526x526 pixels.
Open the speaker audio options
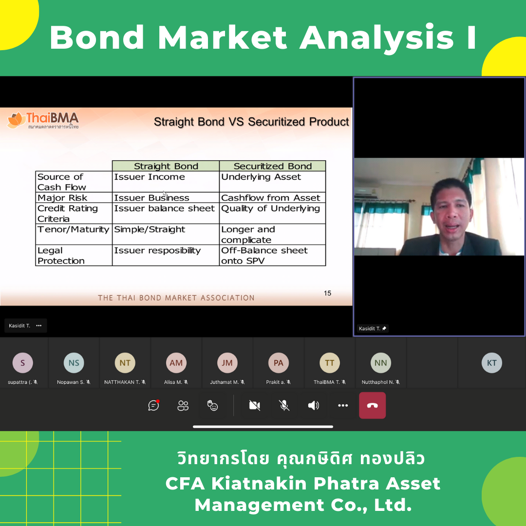point(314,405)
